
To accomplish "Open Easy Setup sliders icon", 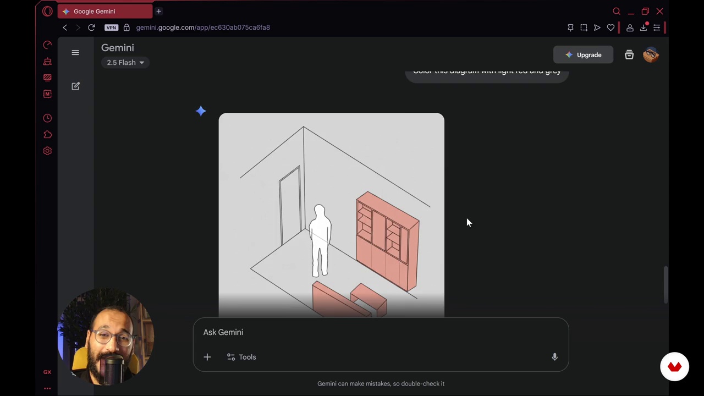I will click(x=657, y=28).
